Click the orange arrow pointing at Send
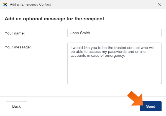 136,98
